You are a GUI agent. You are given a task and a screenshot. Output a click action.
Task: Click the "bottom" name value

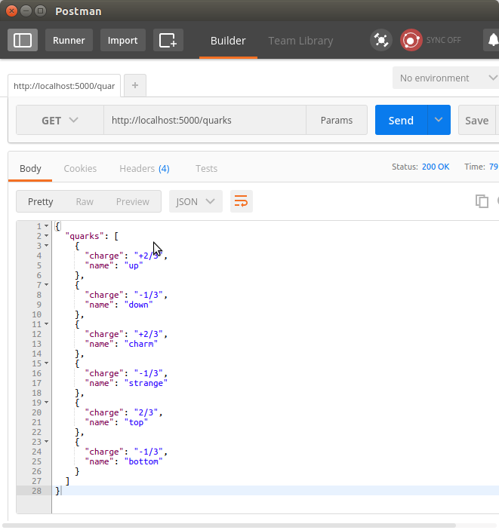[143, 461]
